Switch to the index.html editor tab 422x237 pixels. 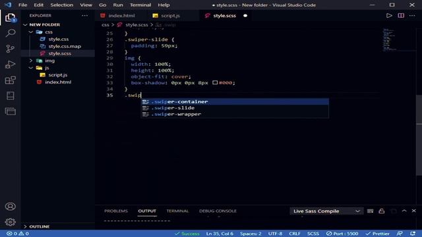pos(121,16)
